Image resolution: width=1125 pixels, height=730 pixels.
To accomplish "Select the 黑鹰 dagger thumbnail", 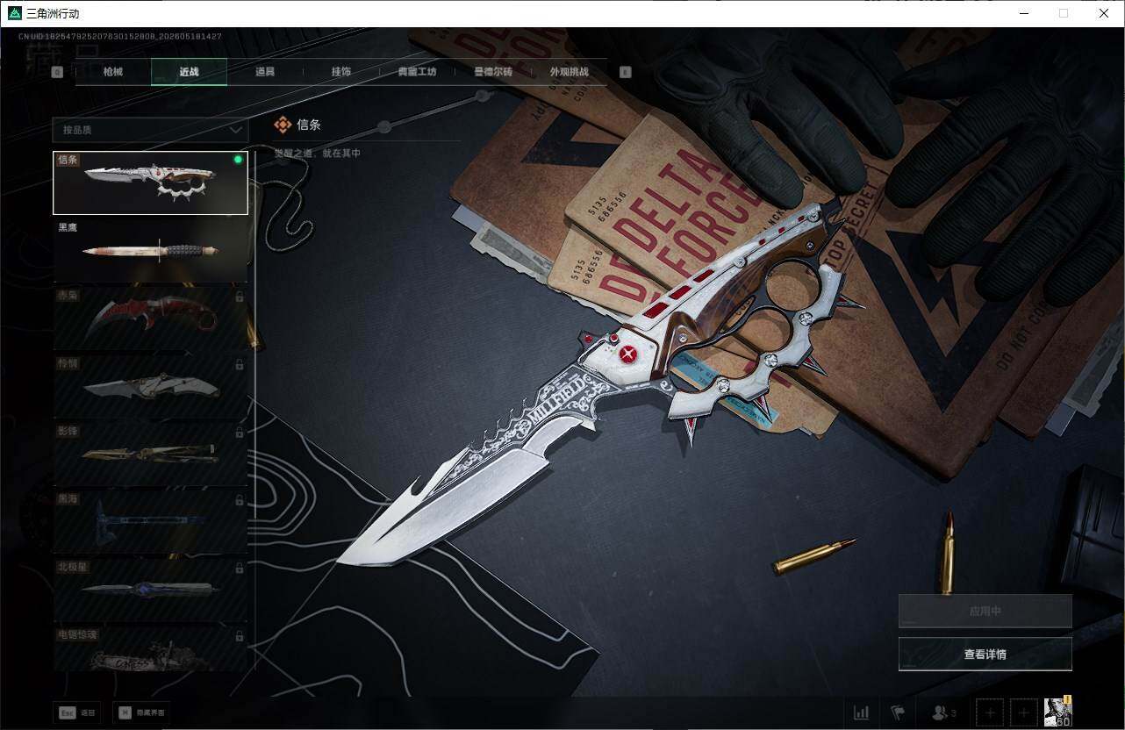I will (x=150, y=250).
